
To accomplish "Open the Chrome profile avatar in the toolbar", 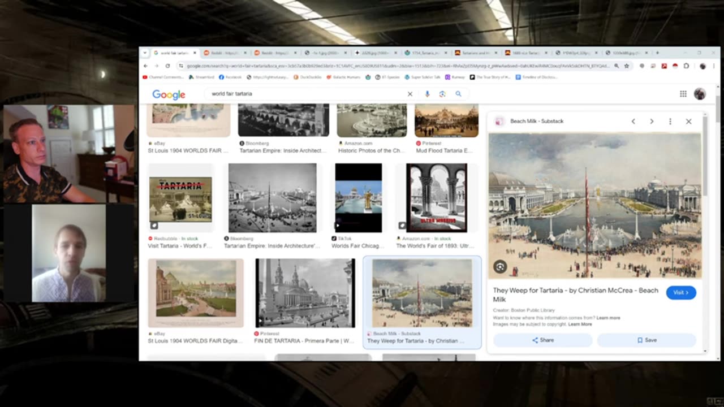I will [703, 66].
